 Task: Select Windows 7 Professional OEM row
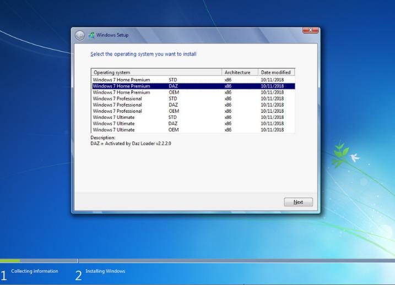[193, 111]
